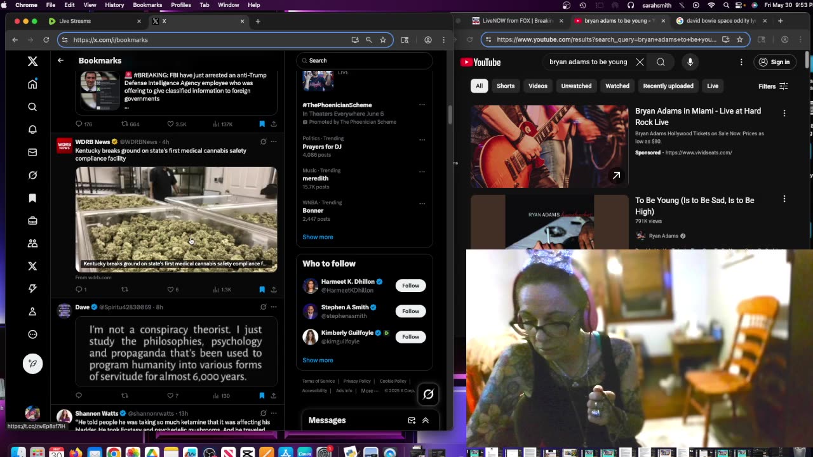Like the WDRB News post
813x457 pixels.
tap(172, 289)
